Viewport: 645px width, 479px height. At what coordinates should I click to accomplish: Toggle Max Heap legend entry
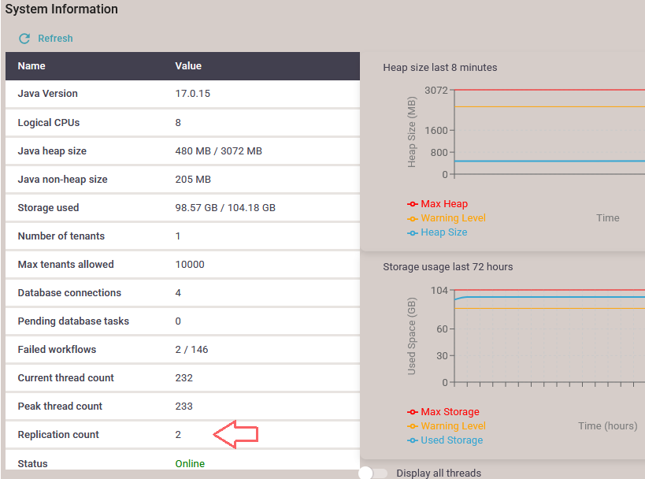437,204
